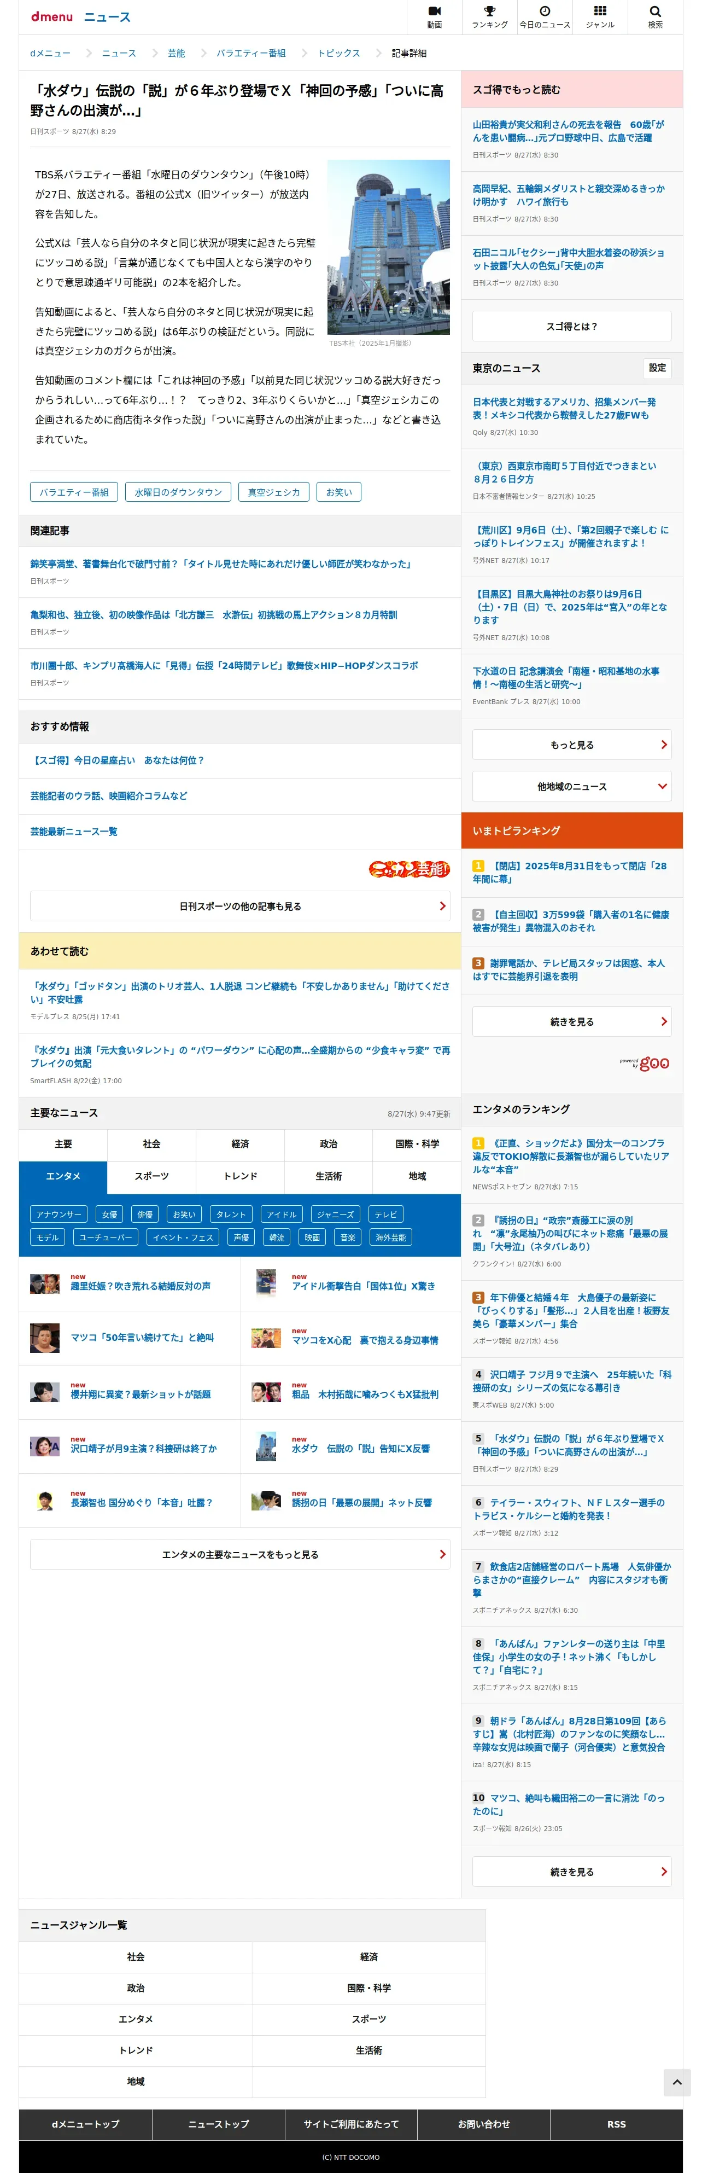Image resolution: width=702 pixels, height=2173 pixels.
Task: Click the 海外芸能 filter chip
Action: [391, 1236]
